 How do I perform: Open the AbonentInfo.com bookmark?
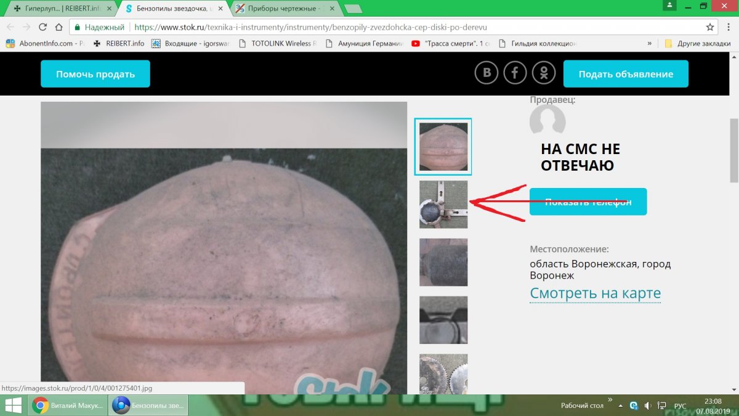[x=44, y=44]
